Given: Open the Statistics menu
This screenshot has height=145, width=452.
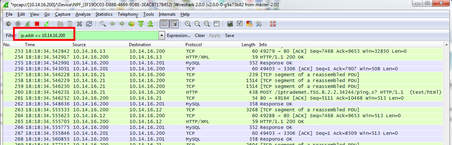Looking at the screenshot, I should tap(104, 14).
